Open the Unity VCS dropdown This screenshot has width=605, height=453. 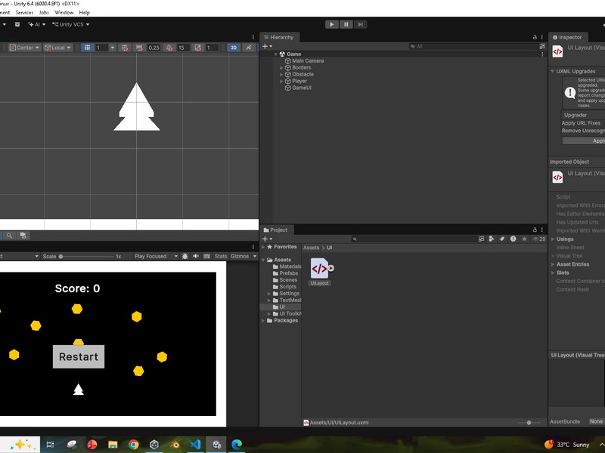point(70,24)
